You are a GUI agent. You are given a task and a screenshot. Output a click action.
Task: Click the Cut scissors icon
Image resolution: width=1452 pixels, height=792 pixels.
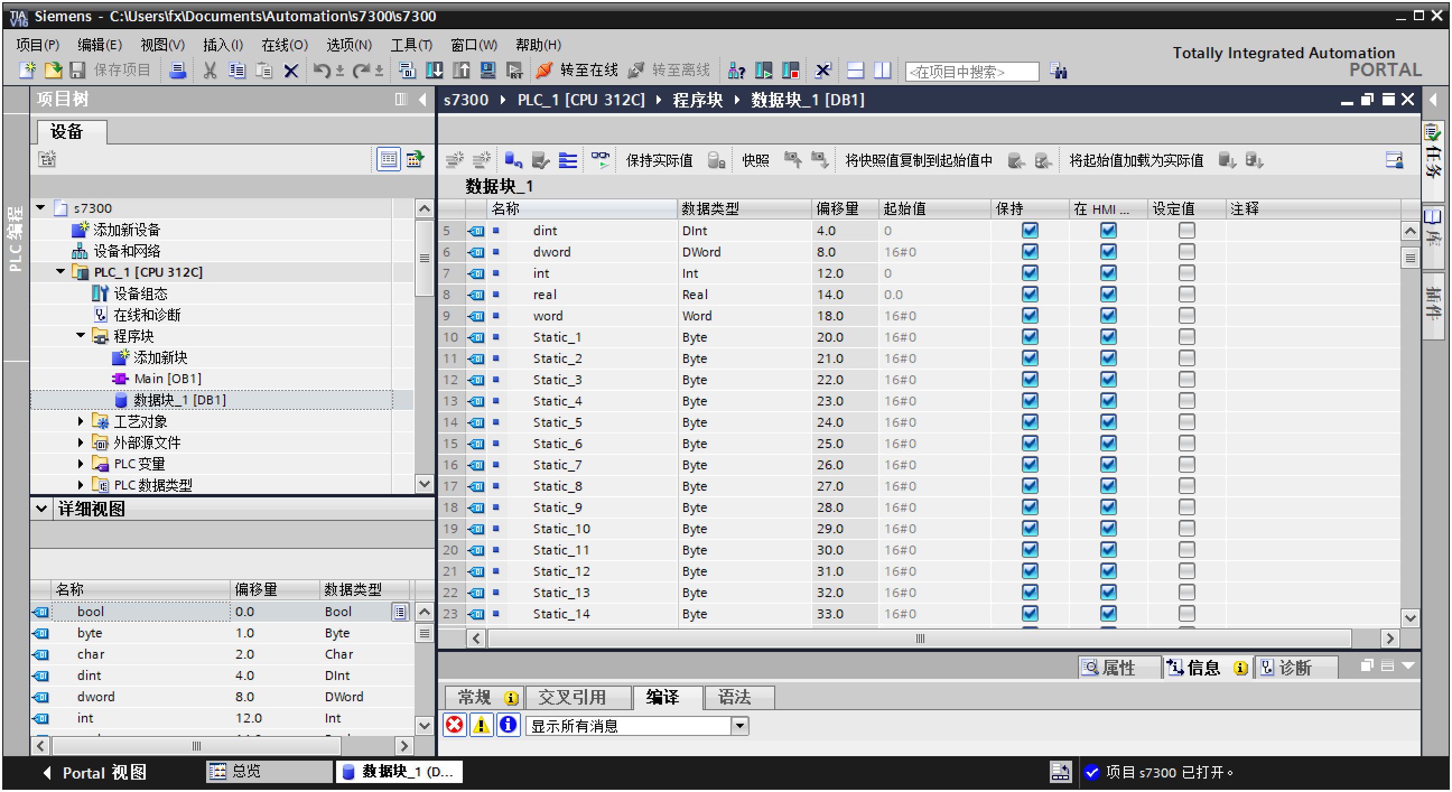click(x=210, y=71)
